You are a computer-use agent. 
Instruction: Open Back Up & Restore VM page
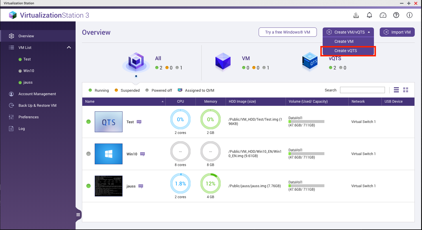(x=38, y=106)
